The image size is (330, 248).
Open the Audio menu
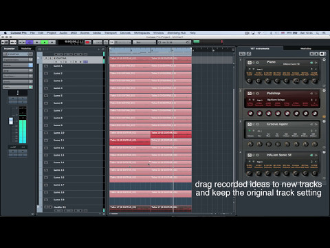63,33
